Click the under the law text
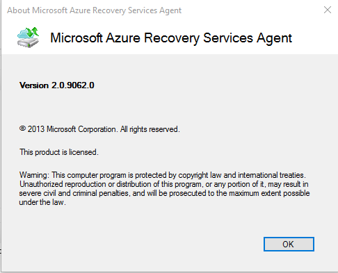 point(42,202)
